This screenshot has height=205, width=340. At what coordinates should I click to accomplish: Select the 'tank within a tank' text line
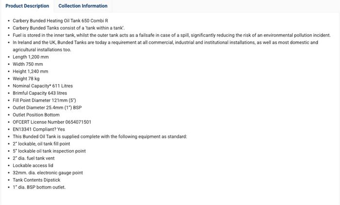[x=68, y=28]
